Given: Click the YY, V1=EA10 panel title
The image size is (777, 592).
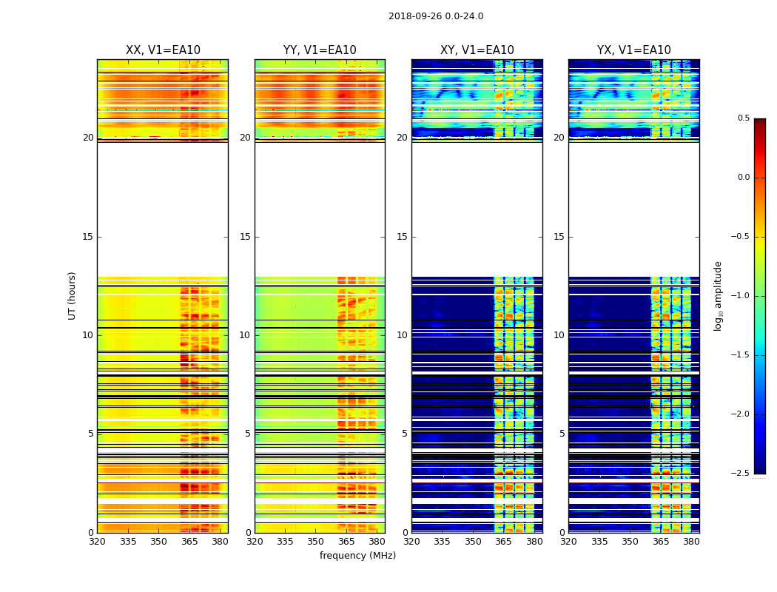Looking at the screenshot, I should pos(320,50).
